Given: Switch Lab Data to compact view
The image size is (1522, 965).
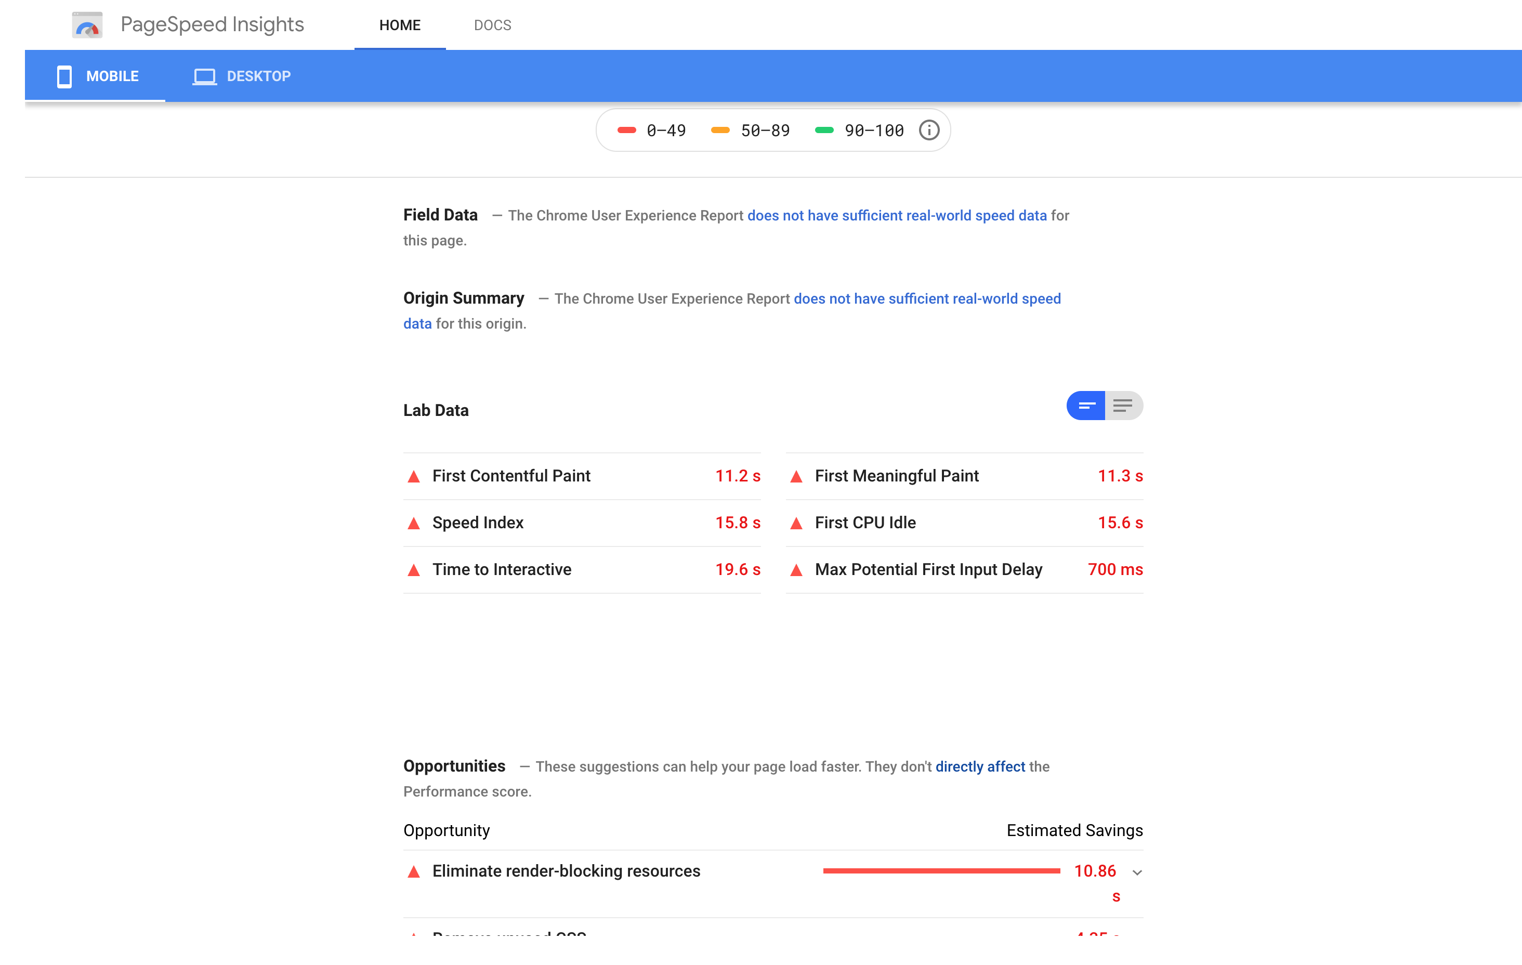Looking at the screenshot, I should (1086, 406).
